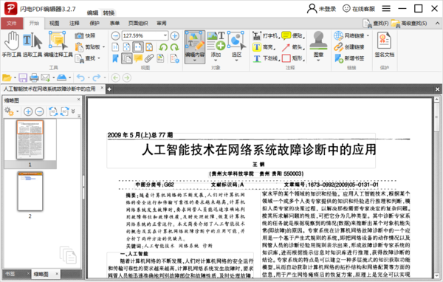Select the Arrow annotation tool (箭头)
443x282 pixels.
(293, 47)
